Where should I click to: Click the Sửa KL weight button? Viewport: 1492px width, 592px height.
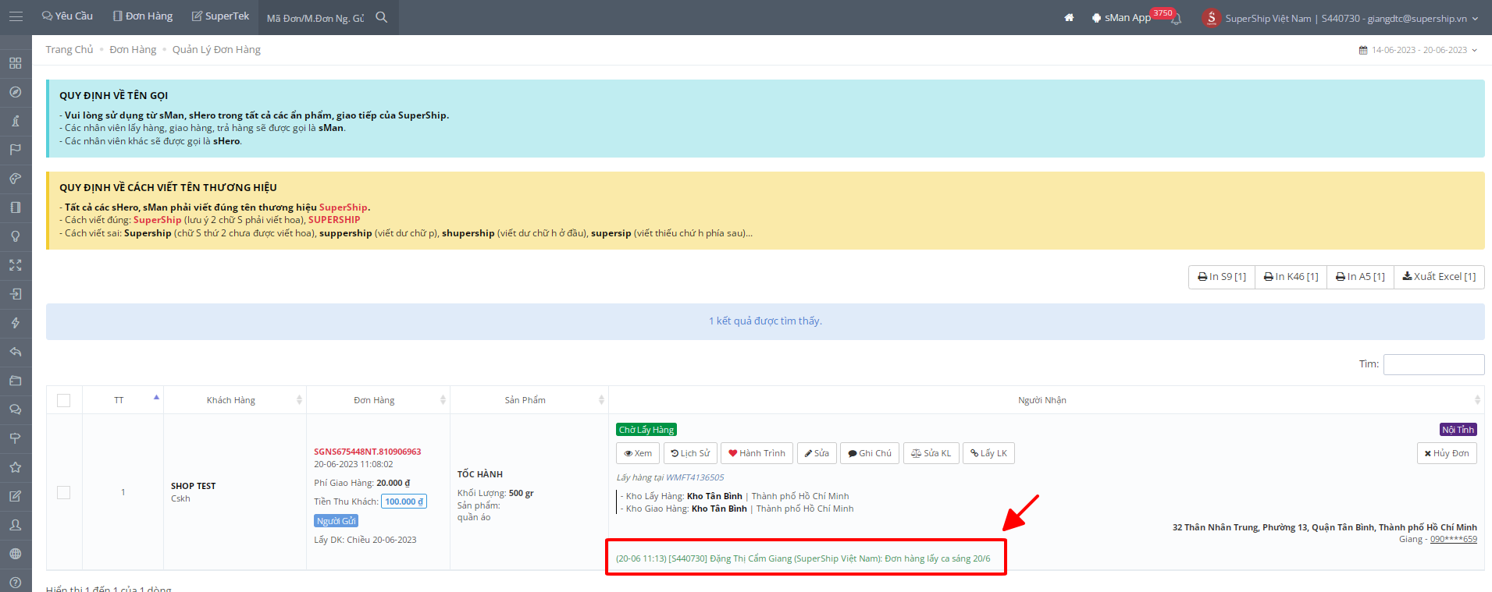(x=931, y=453)
